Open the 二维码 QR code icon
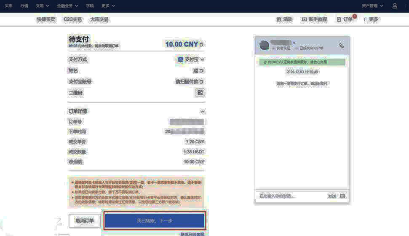The image size is (409, 236). pos(200,93)
